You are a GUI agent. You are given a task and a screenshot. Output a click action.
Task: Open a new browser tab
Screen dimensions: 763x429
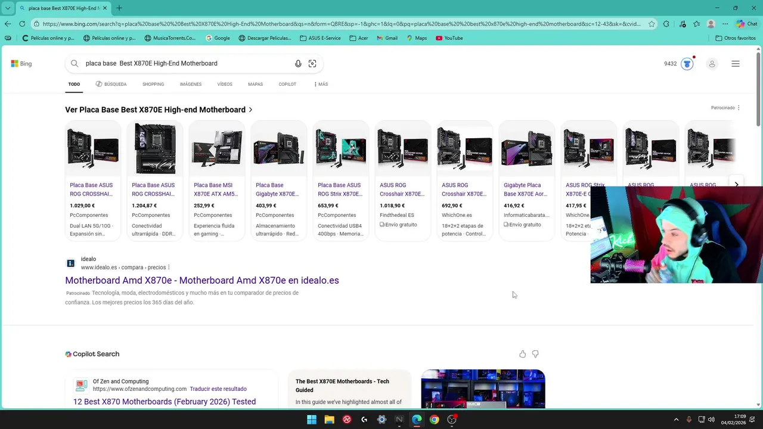pyautogui.click(x=119, y=8)
